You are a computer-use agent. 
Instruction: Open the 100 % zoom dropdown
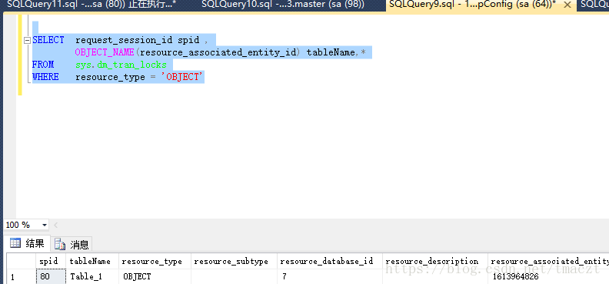point(45,225)
